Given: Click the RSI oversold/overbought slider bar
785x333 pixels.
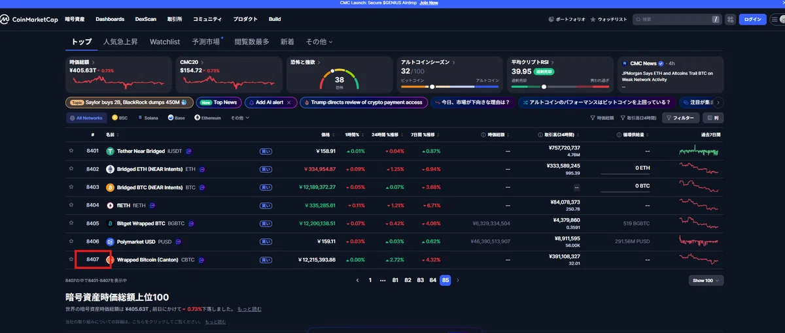Looking at the screenshot, I should 560,86.
